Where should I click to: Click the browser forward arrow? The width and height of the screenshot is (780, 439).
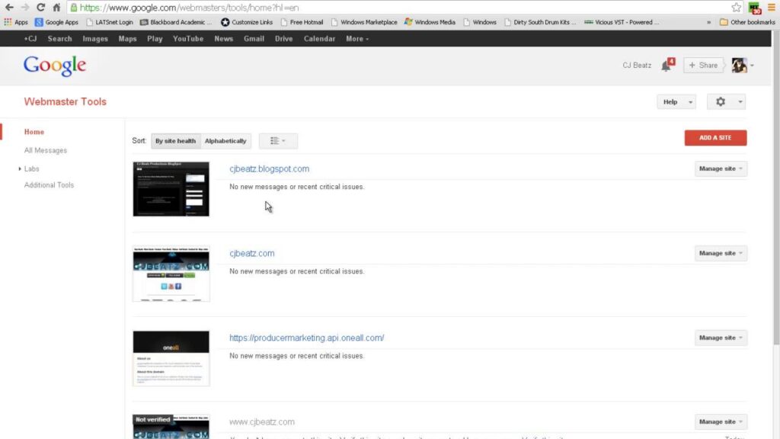click(x=25, y=8)
